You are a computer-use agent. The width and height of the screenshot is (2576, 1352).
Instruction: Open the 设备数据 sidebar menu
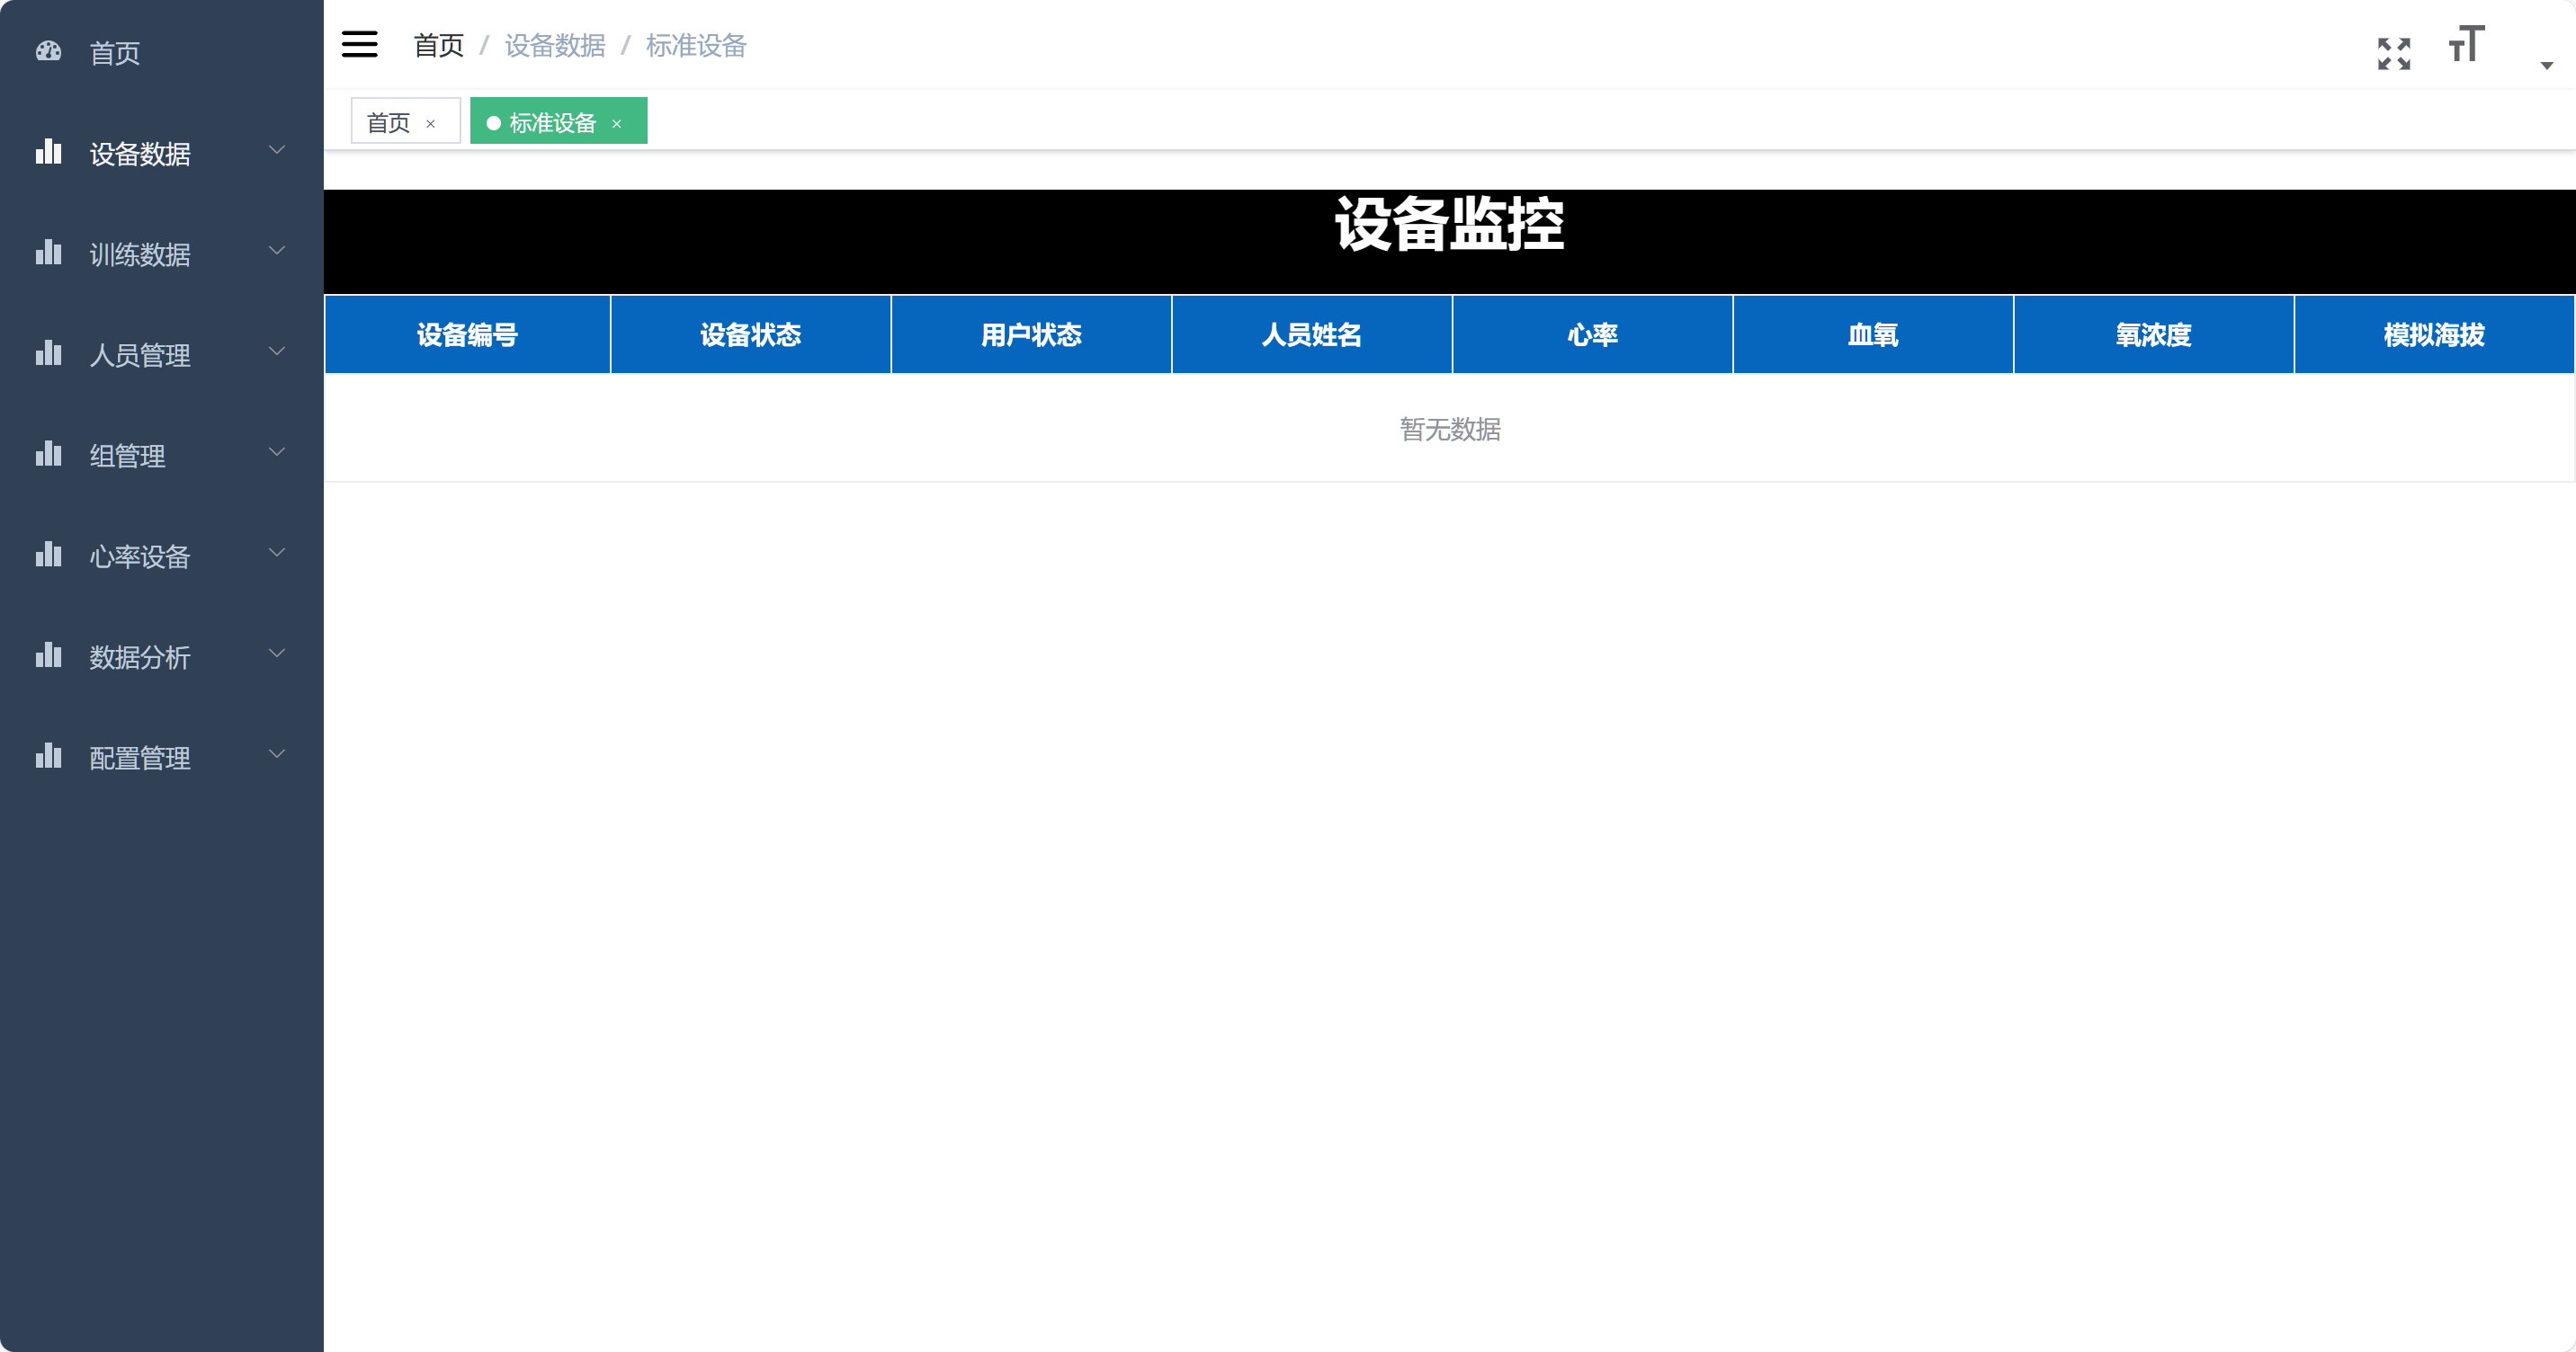(162, 154)
